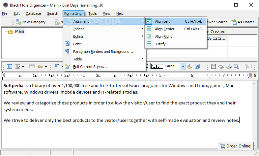Click the Black Hole Organizer title icon
The width and height of the screenshot is (259, 156).
(x=6, y=5)
